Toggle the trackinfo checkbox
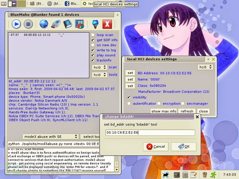Screen dimensions: 239x179 click(93, 60)
